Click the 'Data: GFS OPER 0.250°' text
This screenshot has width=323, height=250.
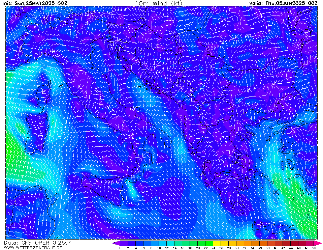tap(37, 243)
